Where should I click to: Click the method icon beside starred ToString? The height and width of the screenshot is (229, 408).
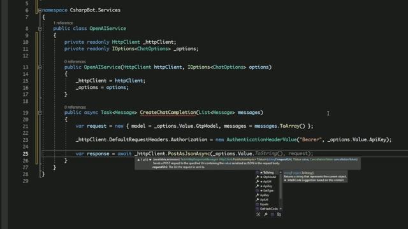click(x=258, y=172)
